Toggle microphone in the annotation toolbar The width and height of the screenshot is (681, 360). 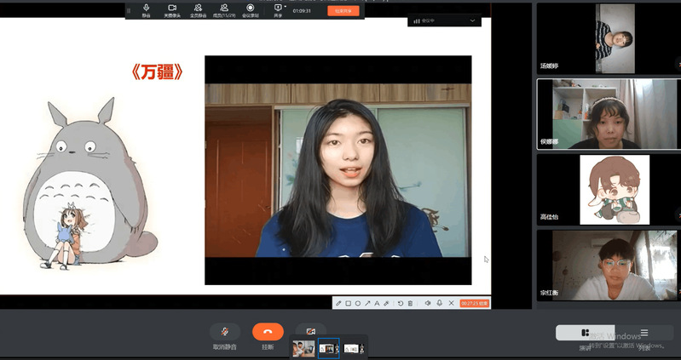(x=440, y=303)
